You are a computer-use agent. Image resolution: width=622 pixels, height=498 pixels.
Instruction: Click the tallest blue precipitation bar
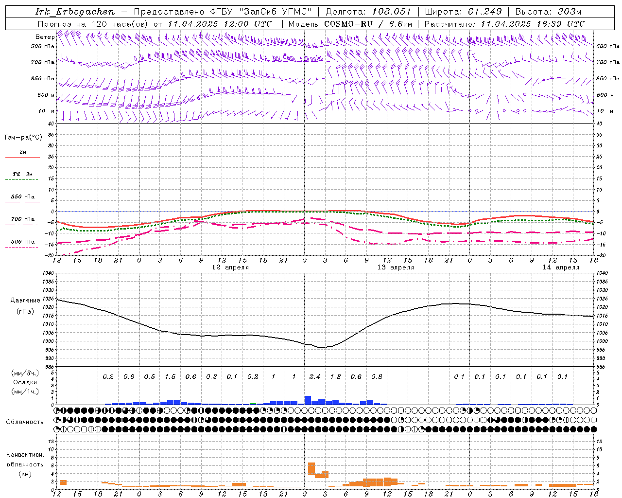[308, 400]
